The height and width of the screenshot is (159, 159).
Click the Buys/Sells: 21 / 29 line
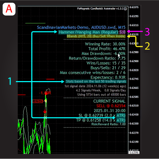(x=108, y=68)
